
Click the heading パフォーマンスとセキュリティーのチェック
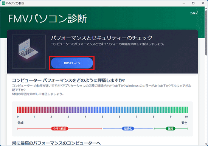point(101,38)
